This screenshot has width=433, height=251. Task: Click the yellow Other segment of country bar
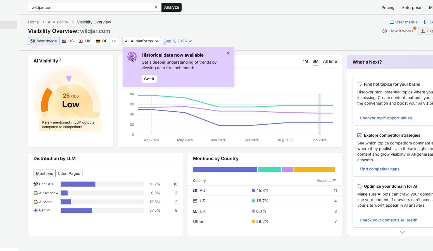coord(314,170)
